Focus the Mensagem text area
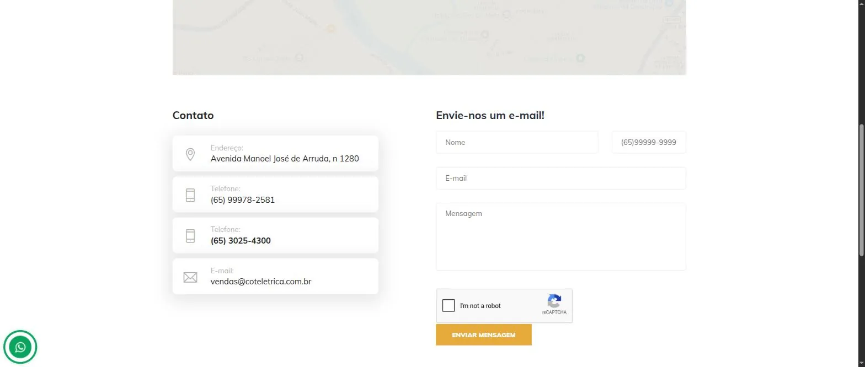865x367 pixels. tap(561, 236)
